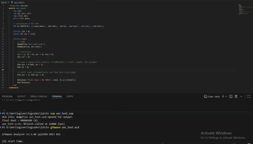Click the code minimap overview
Image resolution: width=253 pixels, height=144 pixels.
point(245,10)
